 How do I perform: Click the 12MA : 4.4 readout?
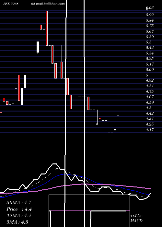(x=19, y=216)
